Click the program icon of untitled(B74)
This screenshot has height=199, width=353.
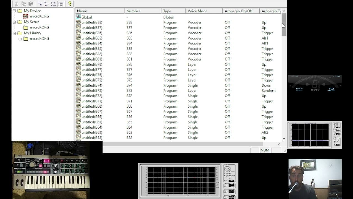pos(78,85)
